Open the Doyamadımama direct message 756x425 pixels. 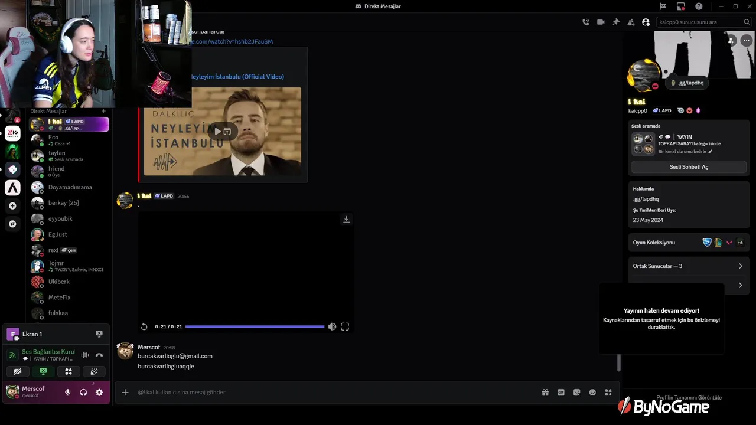click(x=69, y=187)
